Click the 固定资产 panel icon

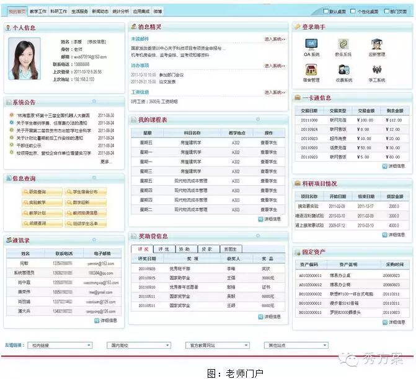point(298,252)
